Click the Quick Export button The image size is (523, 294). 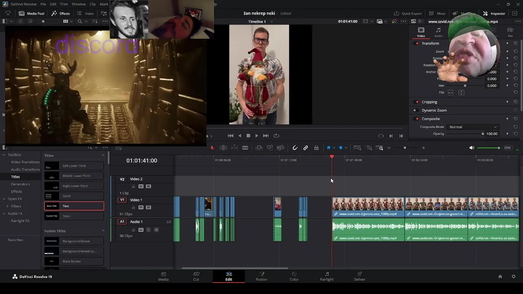408,13
